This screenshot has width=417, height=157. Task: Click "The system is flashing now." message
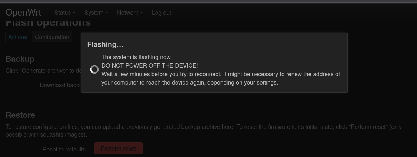point(137,57)
